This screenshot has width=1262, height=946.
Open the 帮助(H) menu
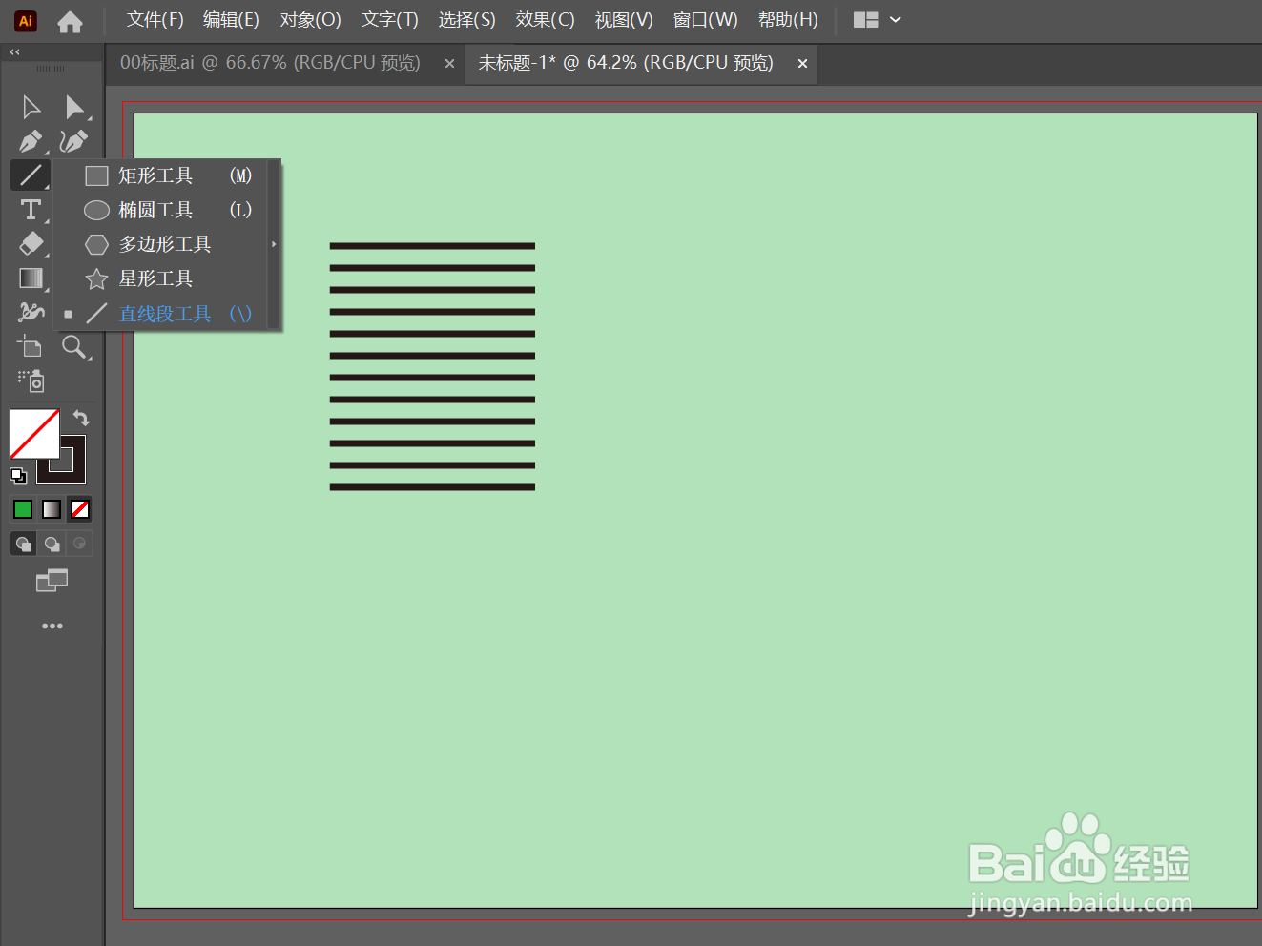(788, 20)
